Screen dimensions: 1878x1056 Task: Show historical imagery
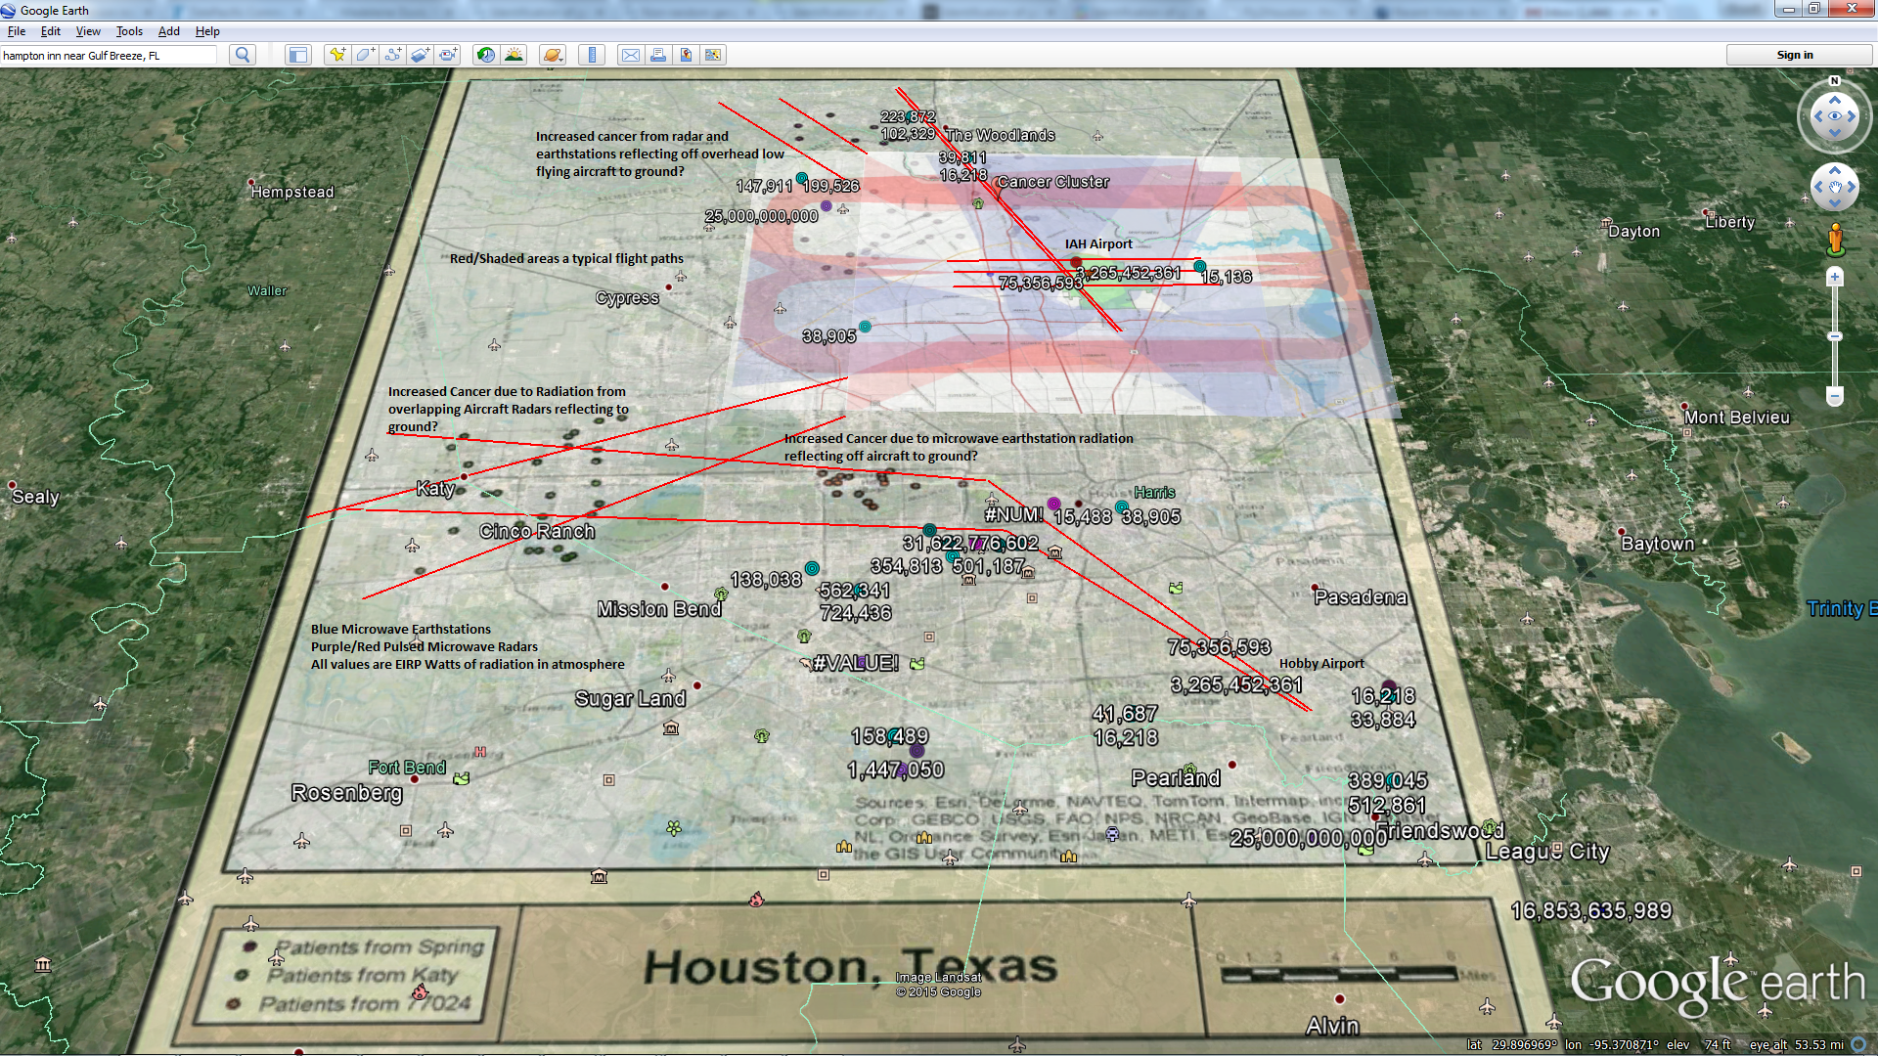(x=485, y=55)
